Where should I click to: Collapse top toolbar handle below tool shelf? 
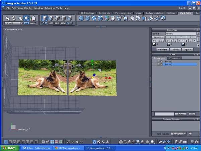tap(101, 27)
